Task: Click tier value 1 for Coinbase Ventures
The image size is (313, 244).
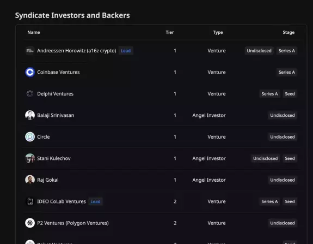Action: (x=175, y=72)
